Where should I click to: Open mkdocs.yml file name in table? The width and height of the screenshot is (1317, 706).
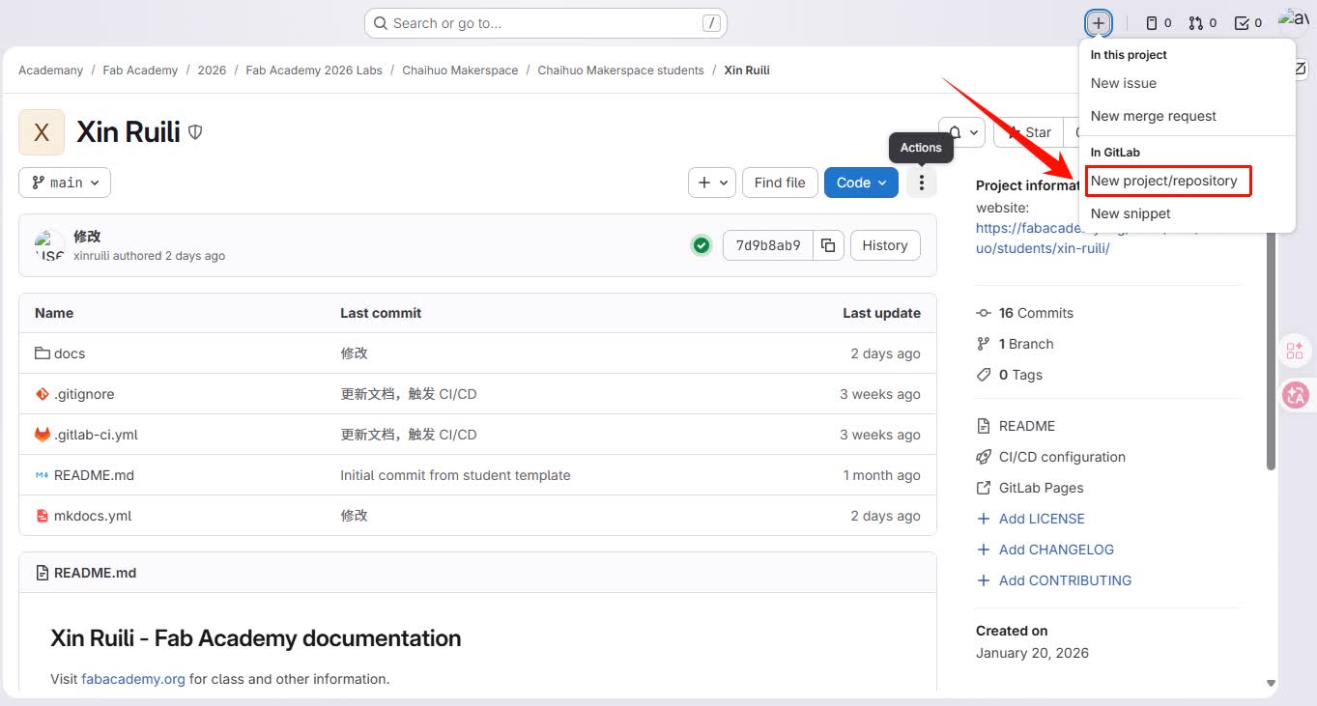tap(93, 516)
